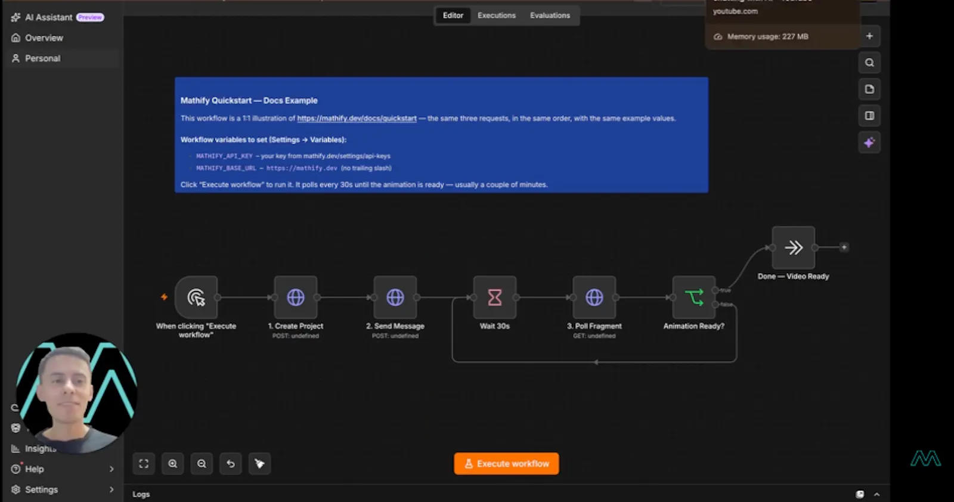Viewport: 954px width, 502px height.
Task: Open the Logs panel
Action: 141,494
